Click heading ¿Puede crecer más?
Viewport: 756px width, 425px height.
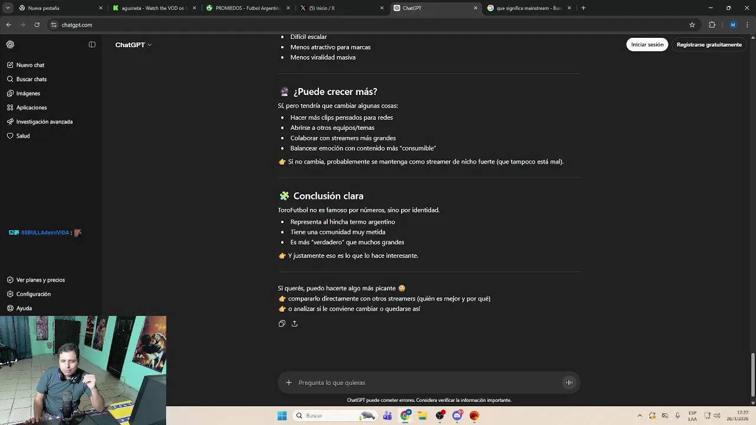[335, 91]
